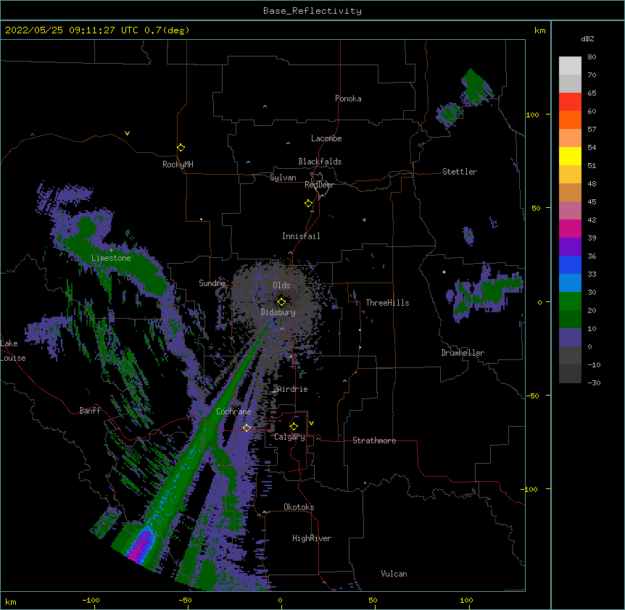Click the Lake Louise label
625x610 pixels.
point(12,351)
